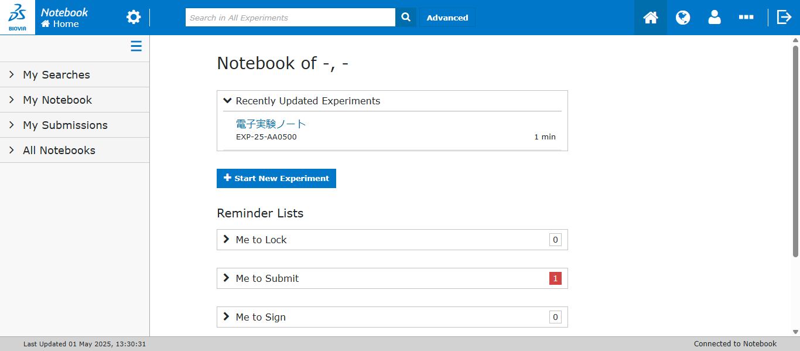This screenshot has width=800, height=351.
Task: Focus Search in All Experiments field
Action: click(x=290, y=18)
